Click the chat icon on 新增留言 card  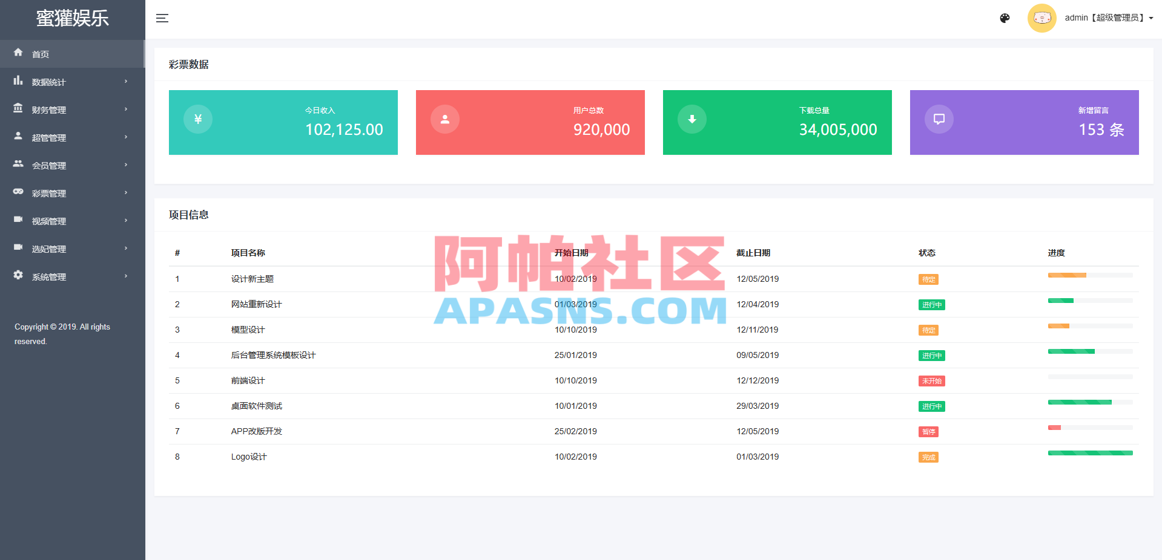coord(939,119)
